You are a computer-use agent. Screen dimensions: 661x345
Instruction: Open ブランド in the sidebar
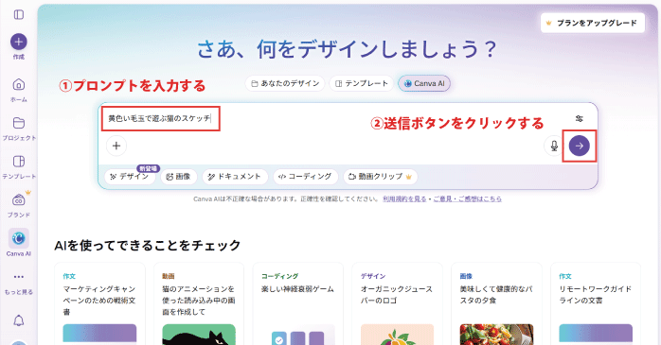(x=19, y=205)
